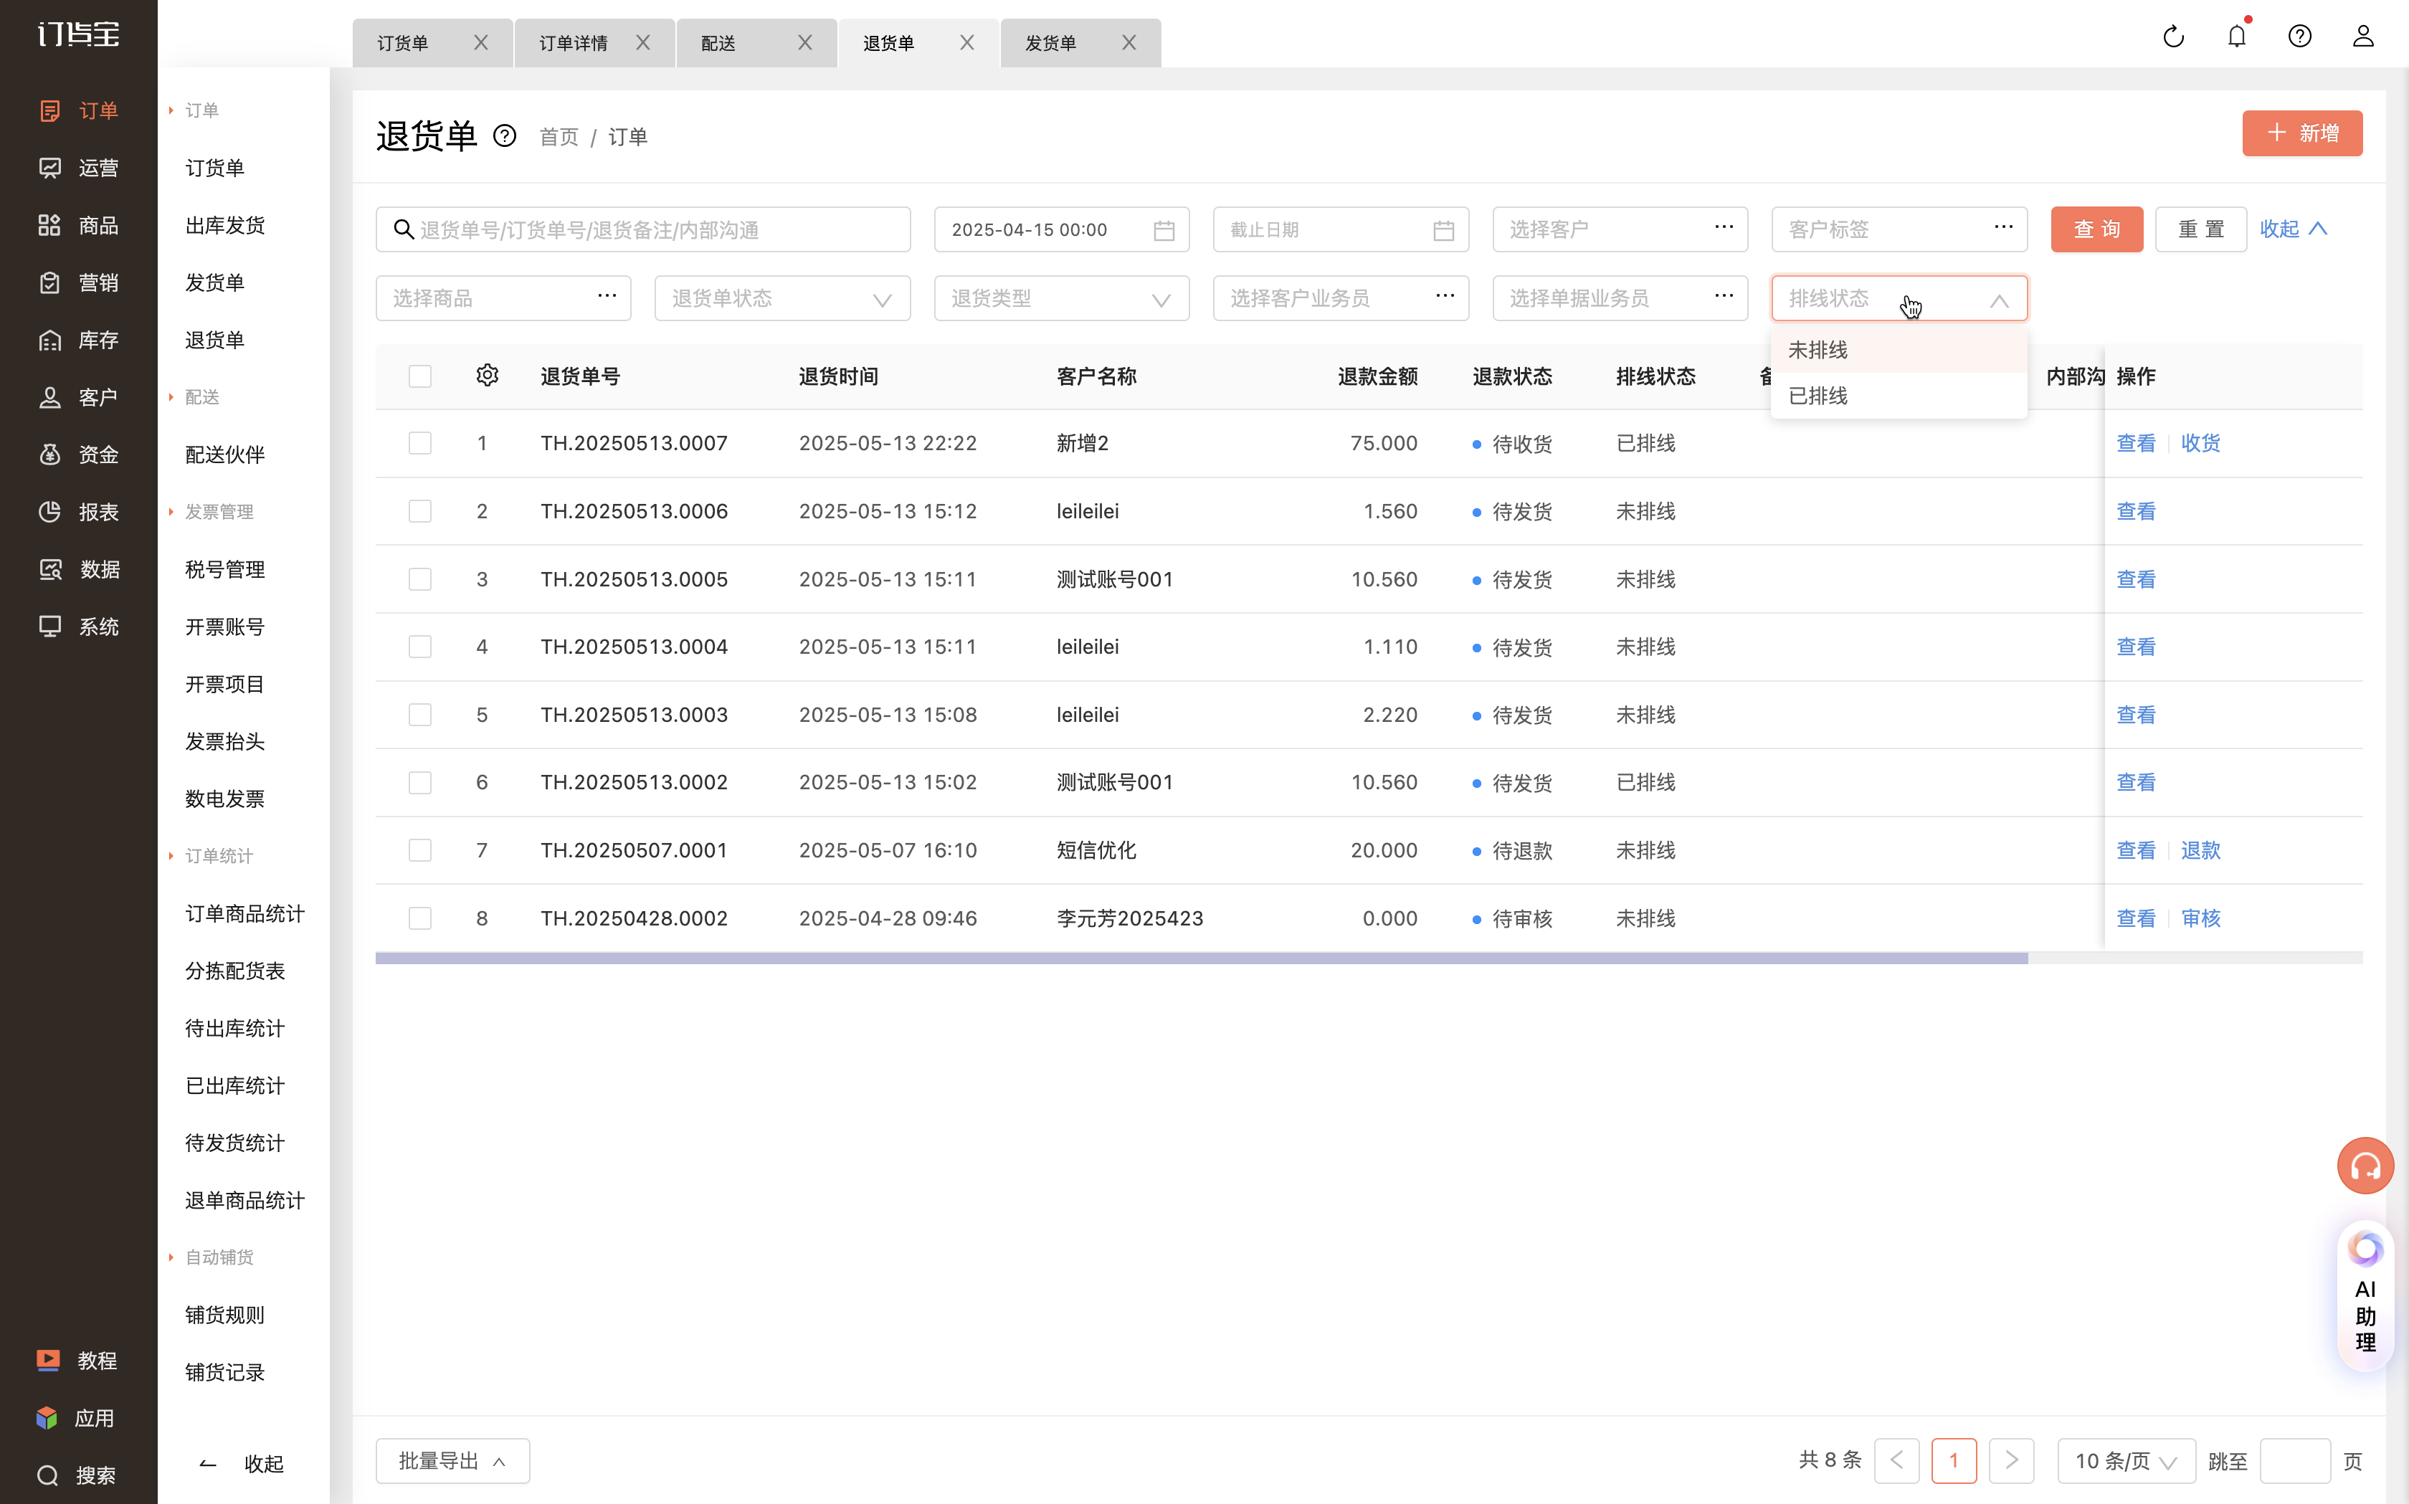2409x1504 pixels.
Task: Open 出库发货 in the side menu
Action: tap(225, 225)
